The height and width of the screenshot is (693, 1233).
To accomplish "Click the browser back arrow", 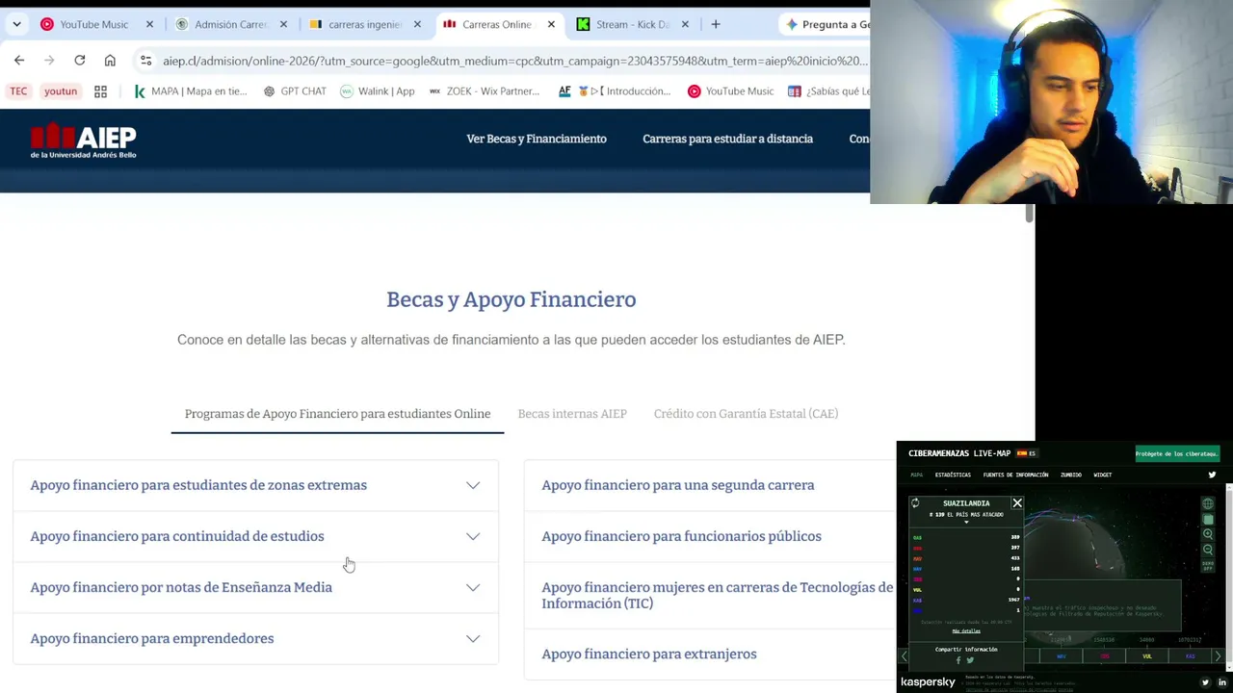I will click(19, 61).
